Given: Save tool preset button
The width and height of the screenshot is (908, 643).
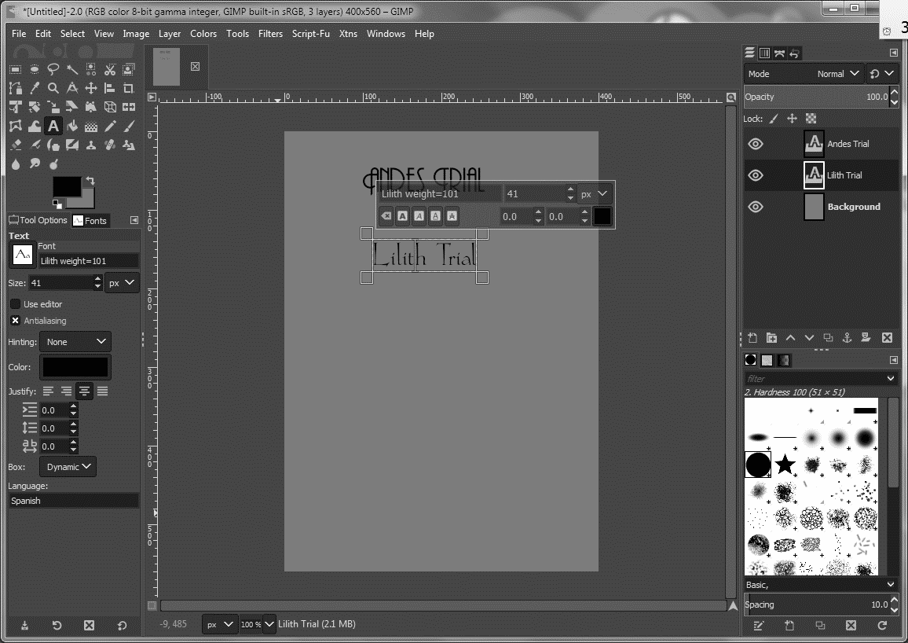Looking at the screenshot, I should [x=24, y=625].
